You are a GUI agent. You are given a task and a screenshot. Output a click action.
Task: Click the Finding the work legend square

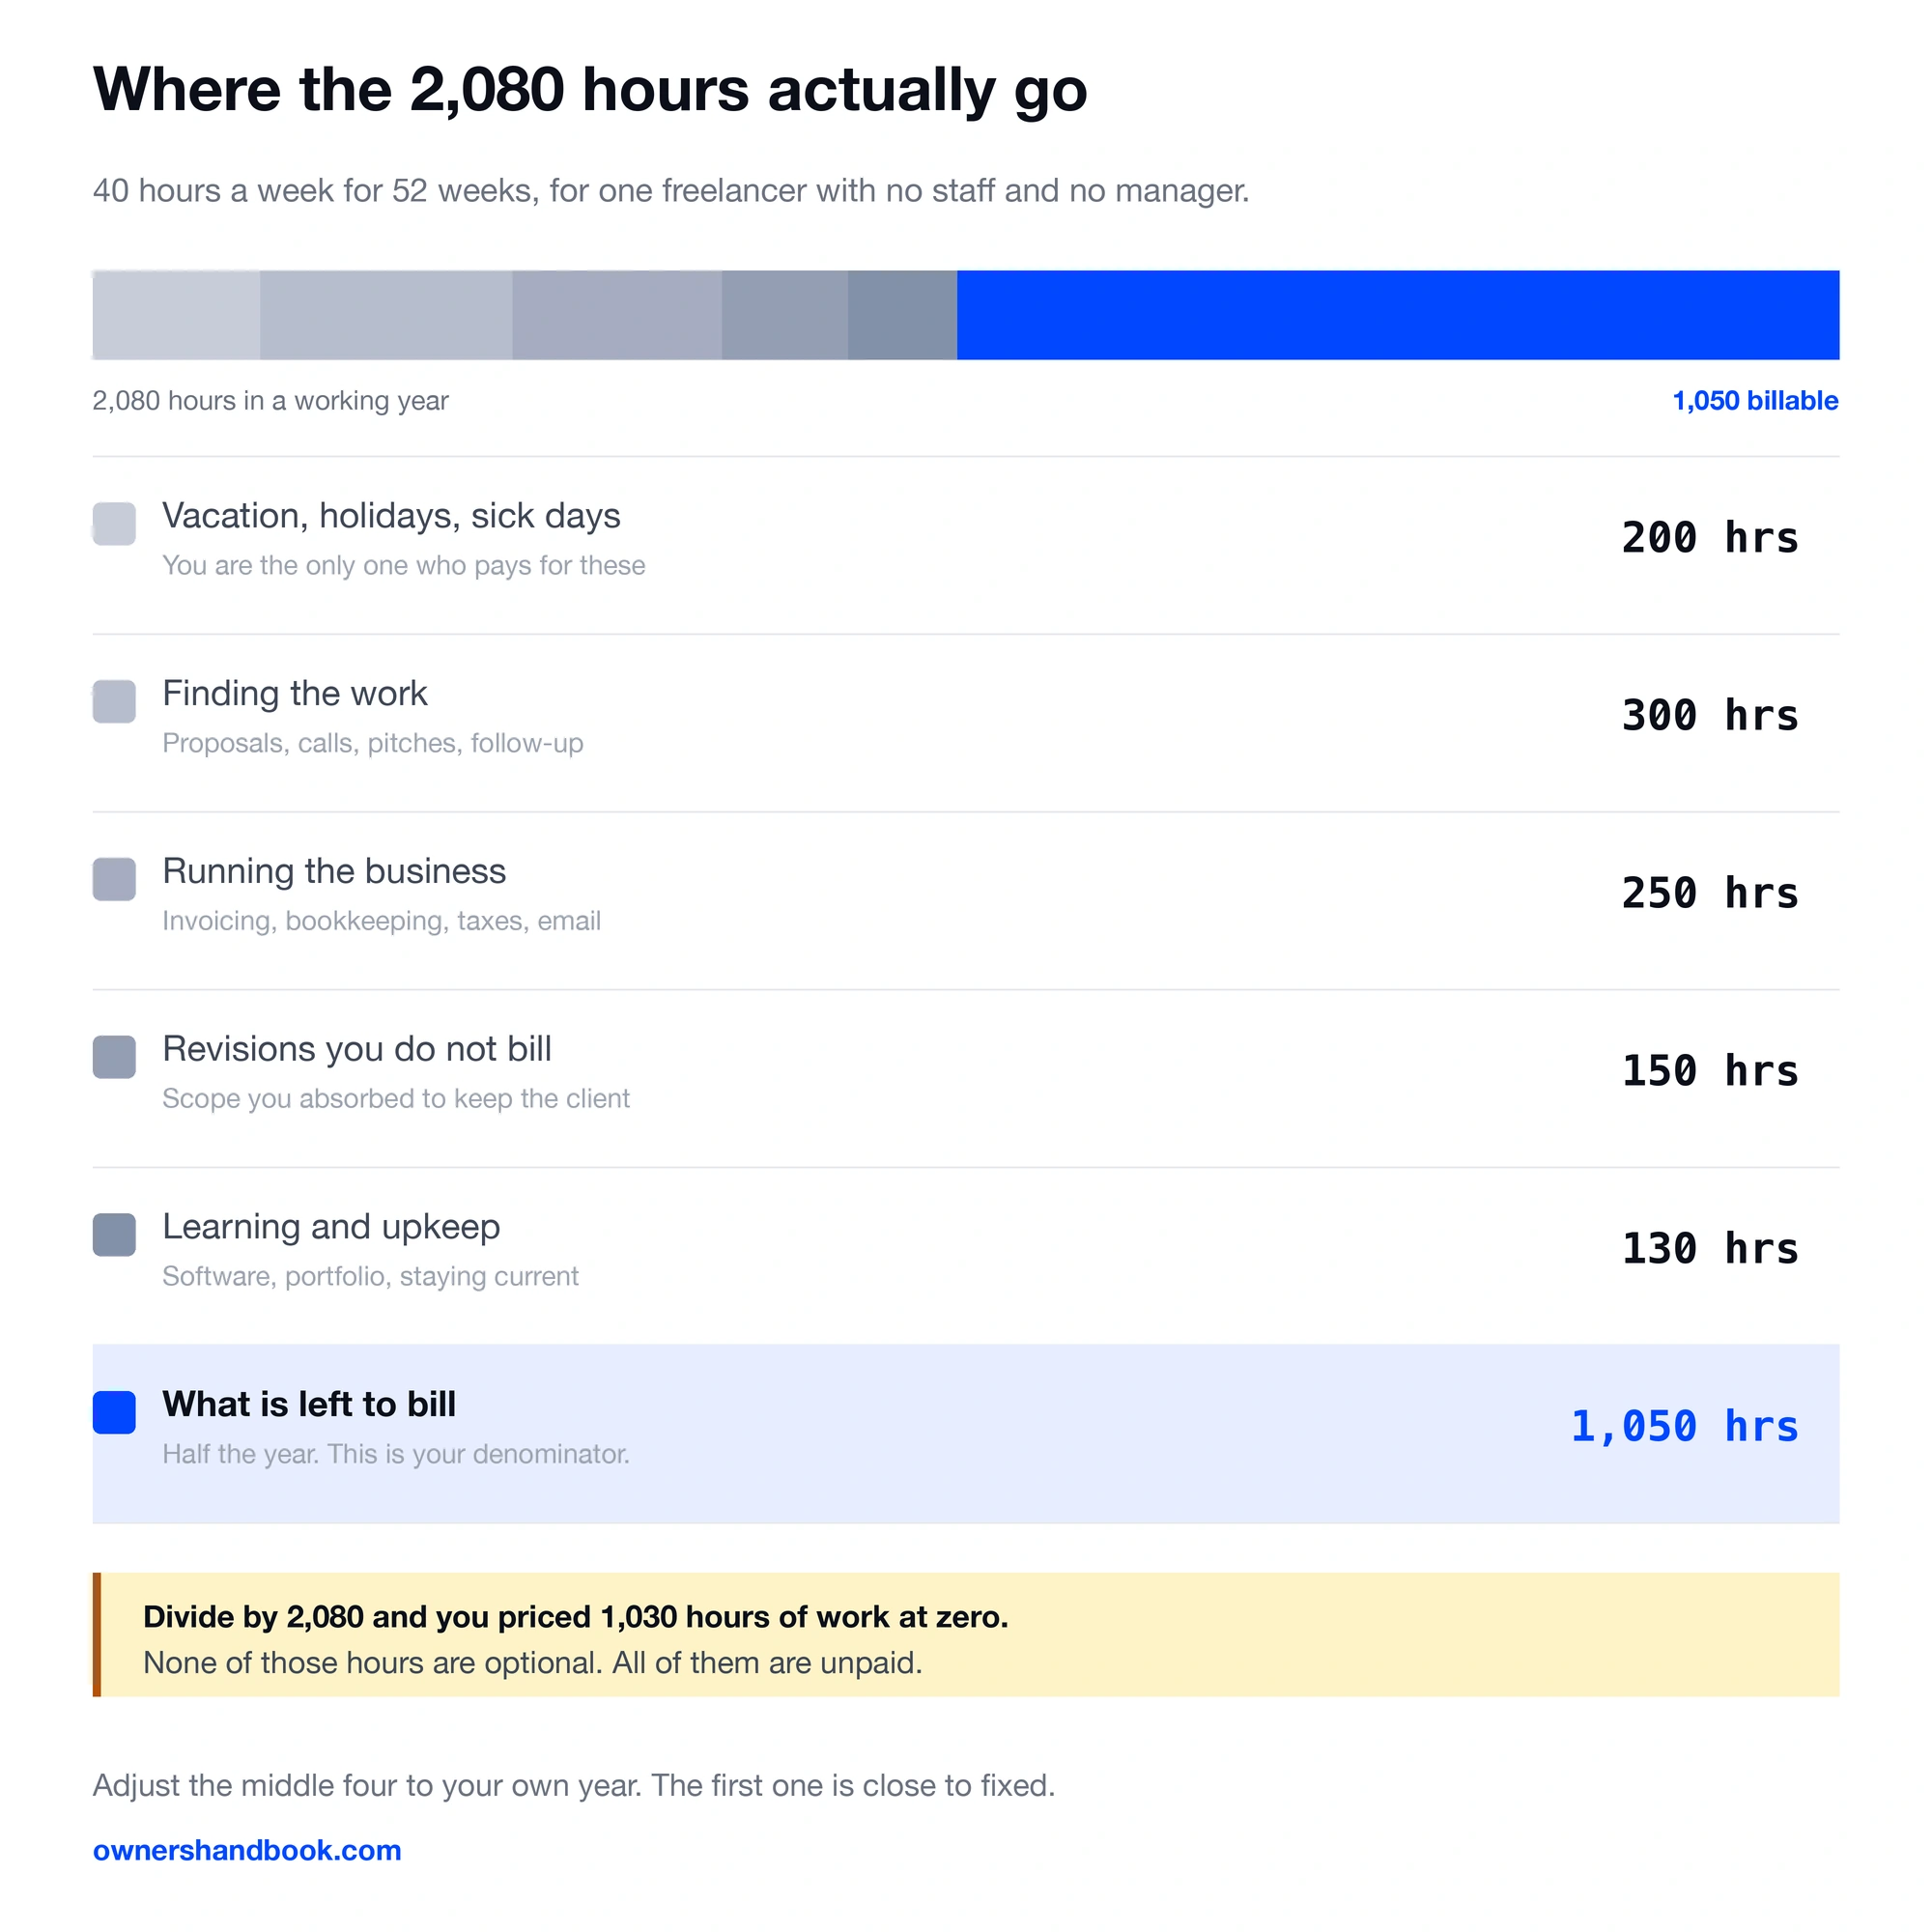[114, 702]
